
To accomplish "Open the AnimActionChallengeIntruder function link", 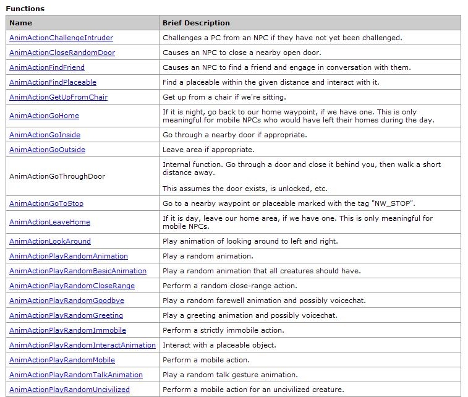I will (x=61, y=38).
